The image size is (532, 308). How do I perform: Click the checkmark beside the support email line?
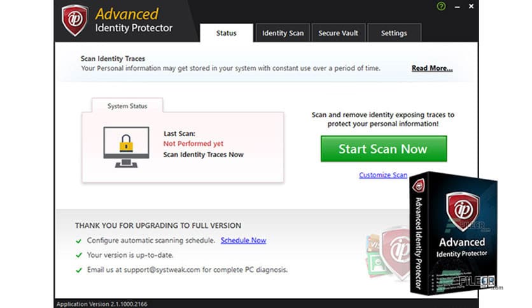(79, 270)
